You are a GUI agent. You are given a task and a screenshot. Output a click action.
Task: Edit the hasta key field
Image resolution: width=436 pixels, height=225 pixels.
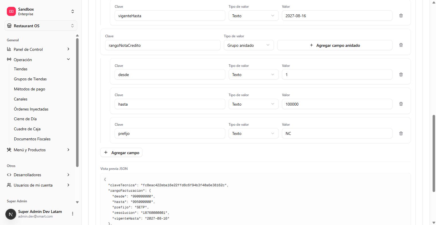170,104
